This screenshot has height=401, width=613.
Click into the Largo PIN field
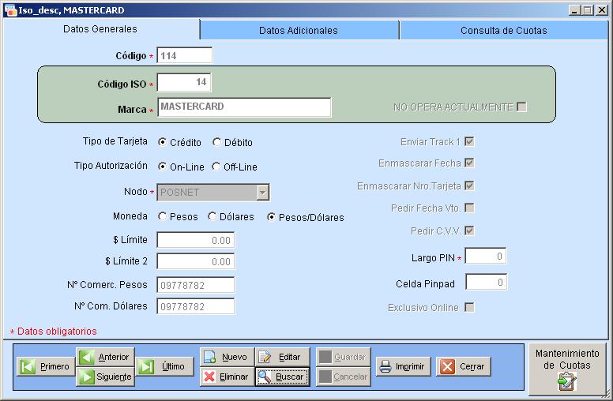point(486,257)
